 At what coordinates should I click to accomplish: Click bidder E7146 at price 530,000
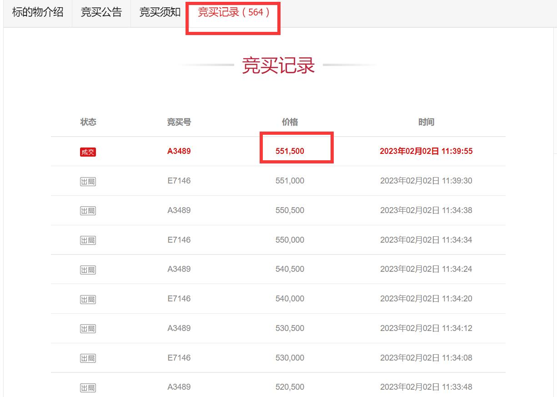tap(179, 358)
